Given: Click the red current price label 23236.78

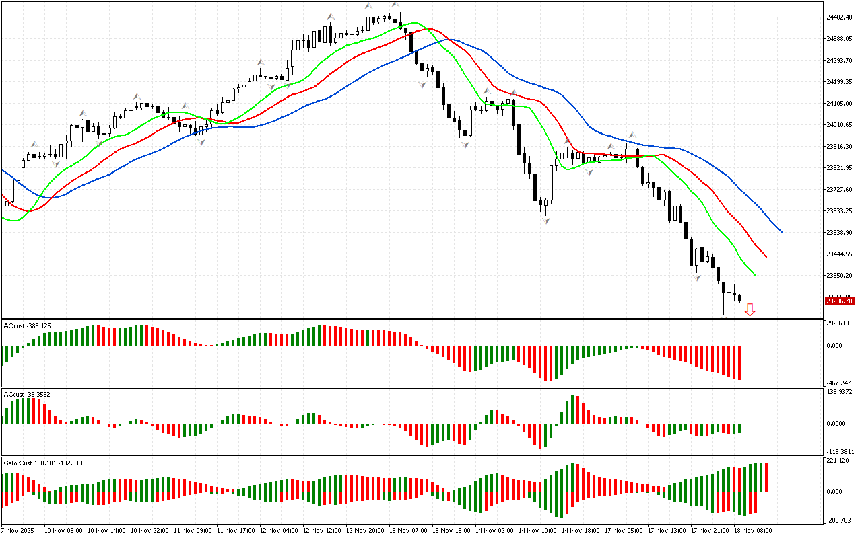Looking at the screenshot, I should 839,301.
